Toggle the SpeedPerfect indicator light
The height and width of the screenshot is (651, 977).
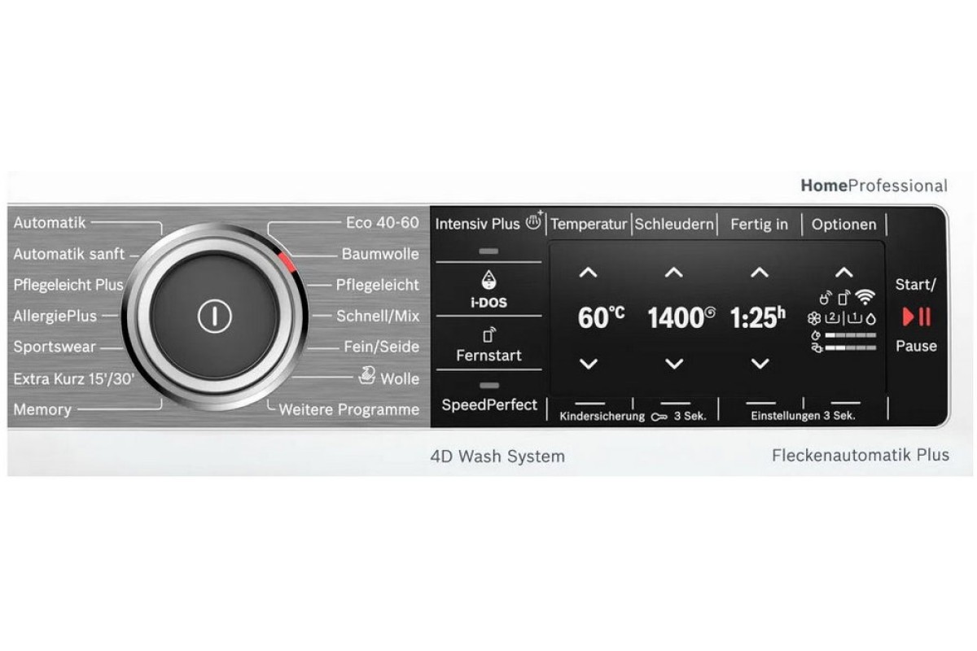point(488,384)
